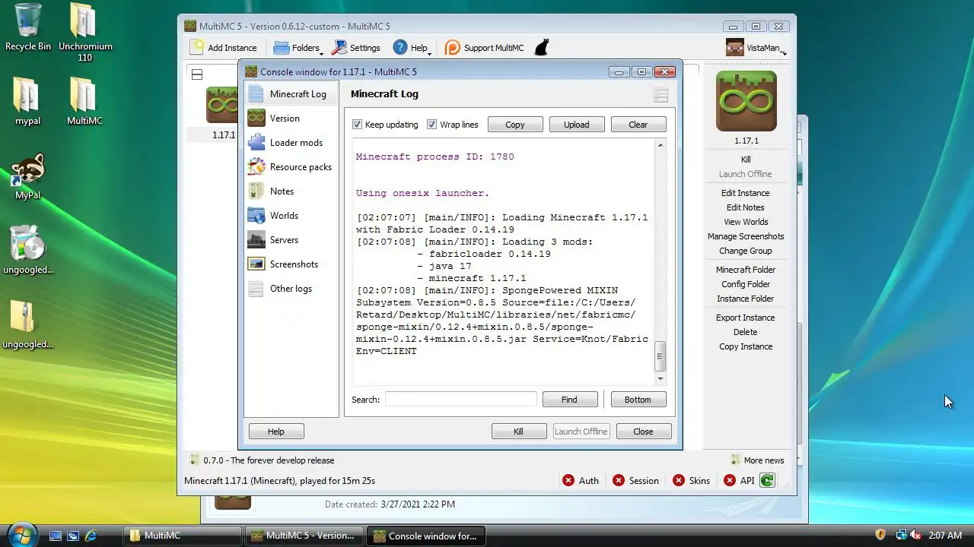This screenshot has height=547, width=974.
Task: Open the Help toolbar dropdown
Action: click(412, 48)
